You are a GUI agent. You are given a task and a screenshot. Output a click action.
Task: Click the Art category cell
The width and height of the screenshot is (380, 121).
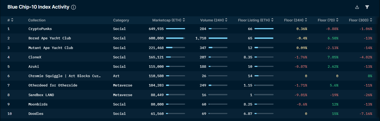pos(116,76)
